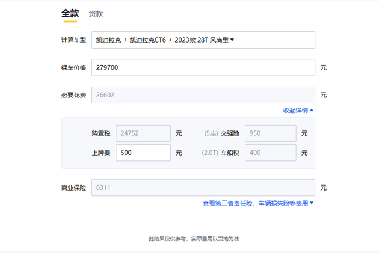This screenshot has width=379, height=253.
Task: Click the 裸车价格 input showing 279700
Action: click(x=203, y=68)
